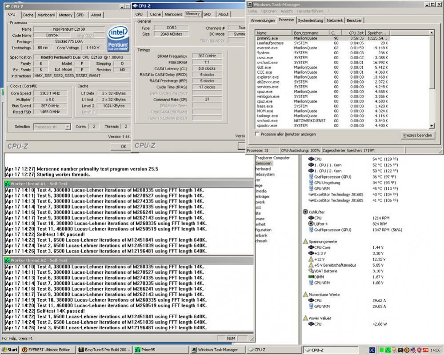Open Cache tab in left CPU-Z window

point(28,15)
